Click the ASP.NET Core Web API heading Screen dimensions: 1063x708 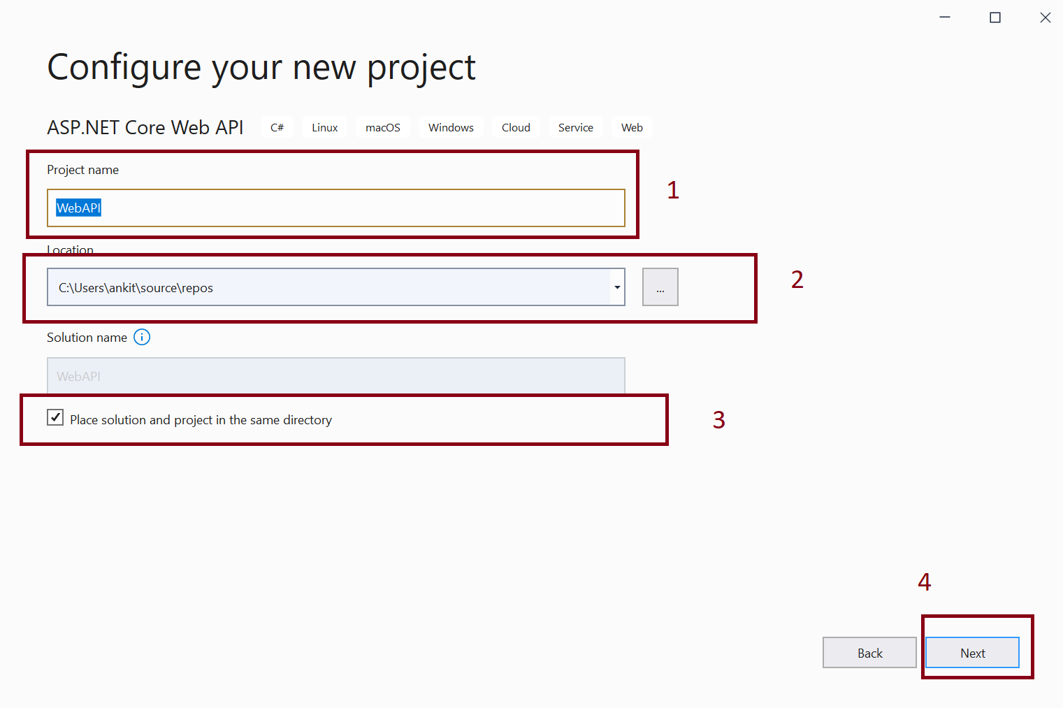pos(145,127)
